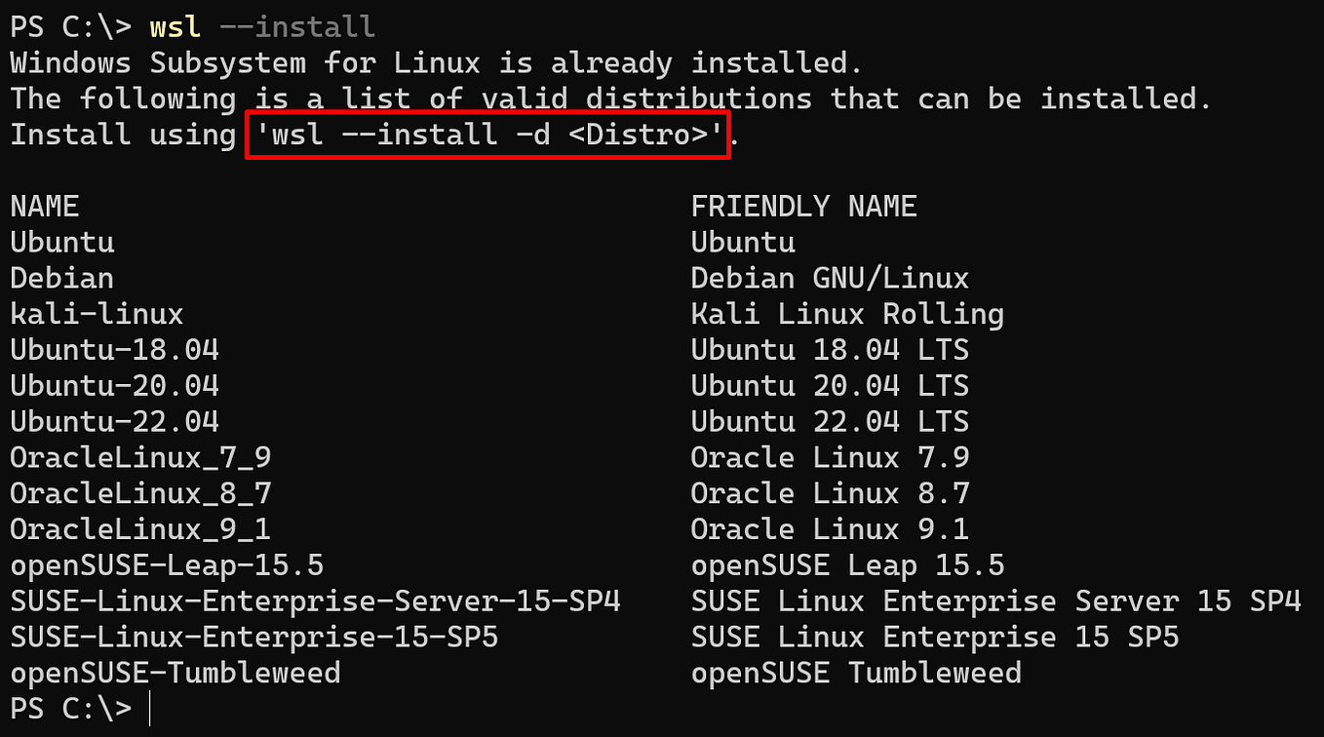Screen dimensions: 1324x737
Task: Click the Debian distribution name
Action: click(x=61, y=278)
